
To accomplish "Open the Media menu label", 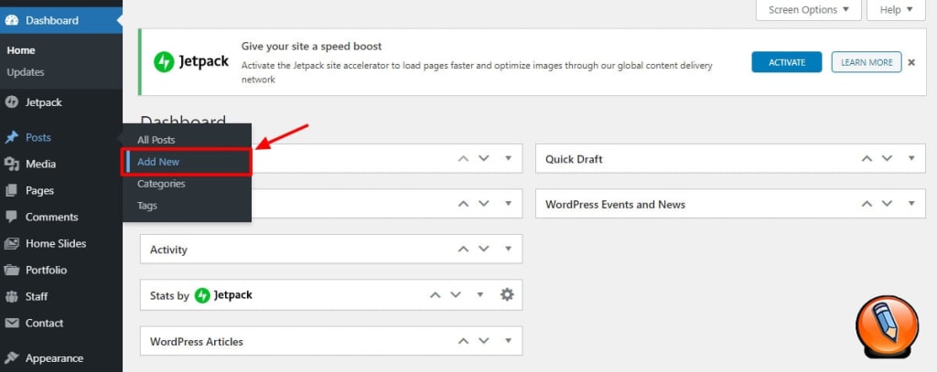I will [40, 165].
